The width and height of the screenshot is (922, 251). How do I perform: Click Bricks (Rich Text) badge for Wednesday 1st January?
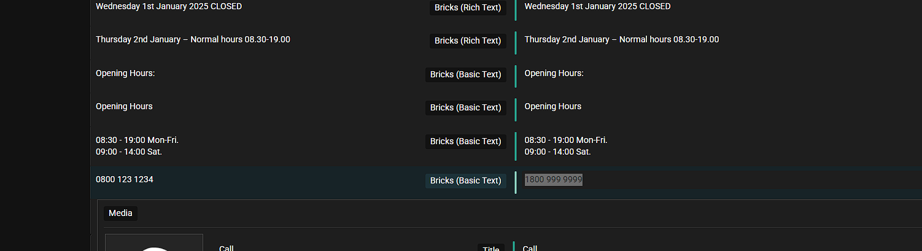point(468,7)
